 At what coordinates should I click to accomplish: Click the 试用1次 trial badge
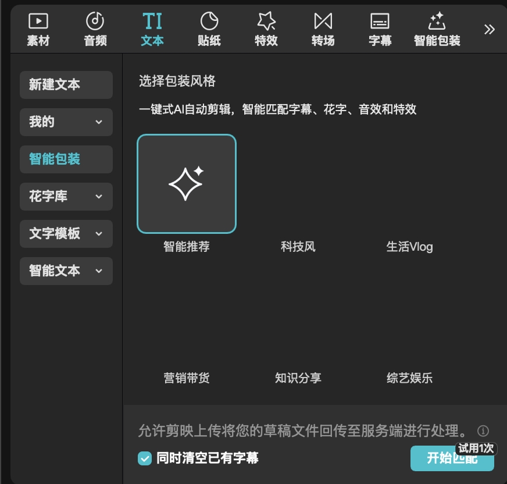(x=476, y=449)
